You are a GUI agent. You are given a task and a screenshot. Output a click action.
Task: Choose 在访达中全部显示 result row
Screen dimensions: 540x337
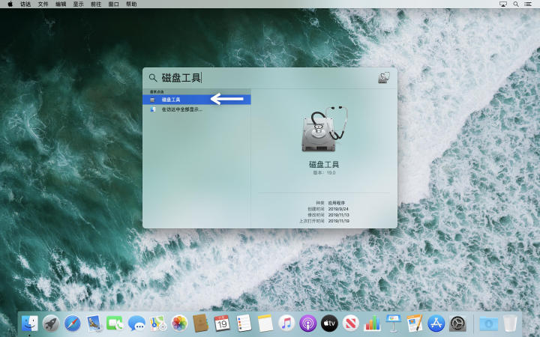coord(196,109)
